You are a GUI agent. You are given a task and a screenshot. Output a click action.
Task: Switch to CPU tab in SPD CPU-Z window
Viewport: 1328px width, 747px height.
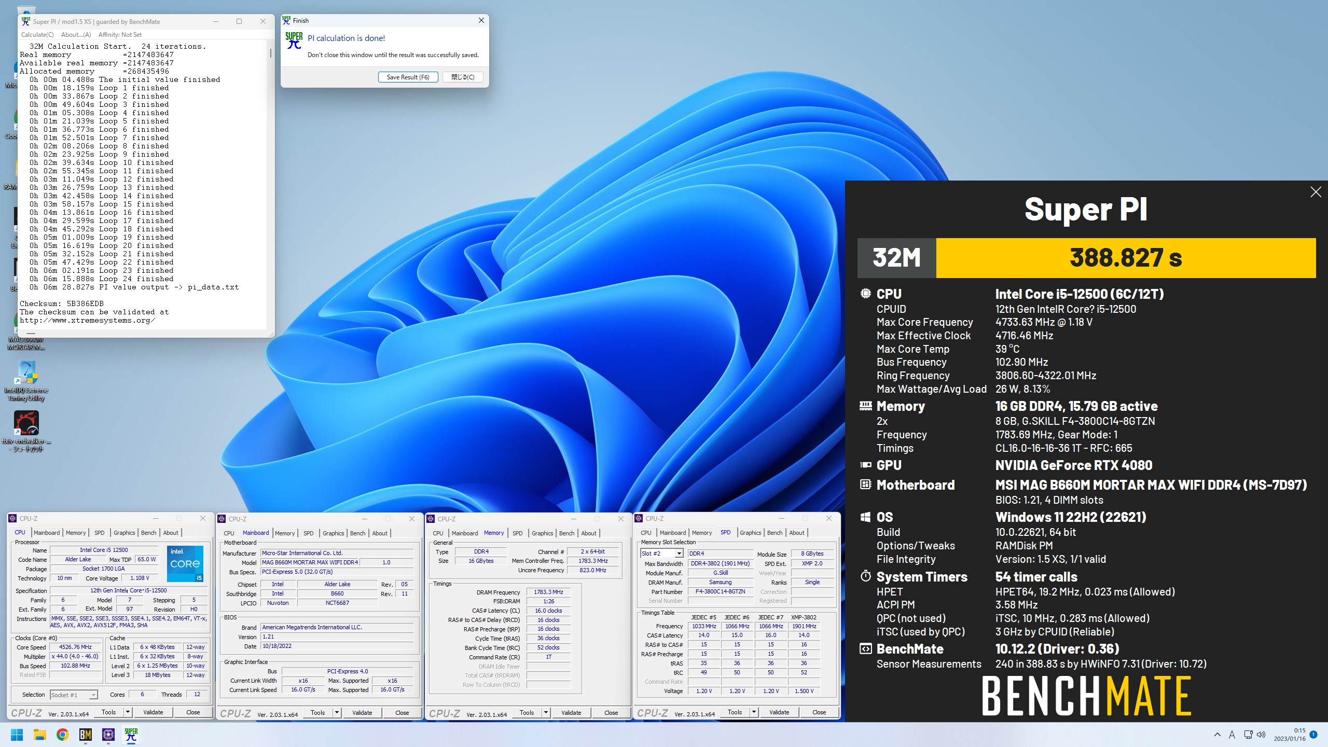click(x=646, y=533)
